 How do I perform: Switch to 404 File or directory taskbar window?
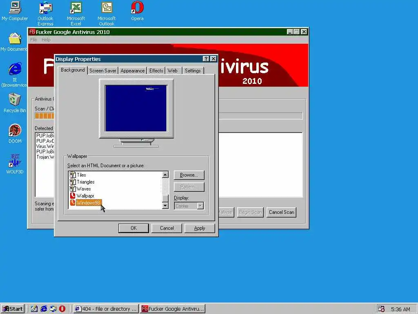[106, 309]
